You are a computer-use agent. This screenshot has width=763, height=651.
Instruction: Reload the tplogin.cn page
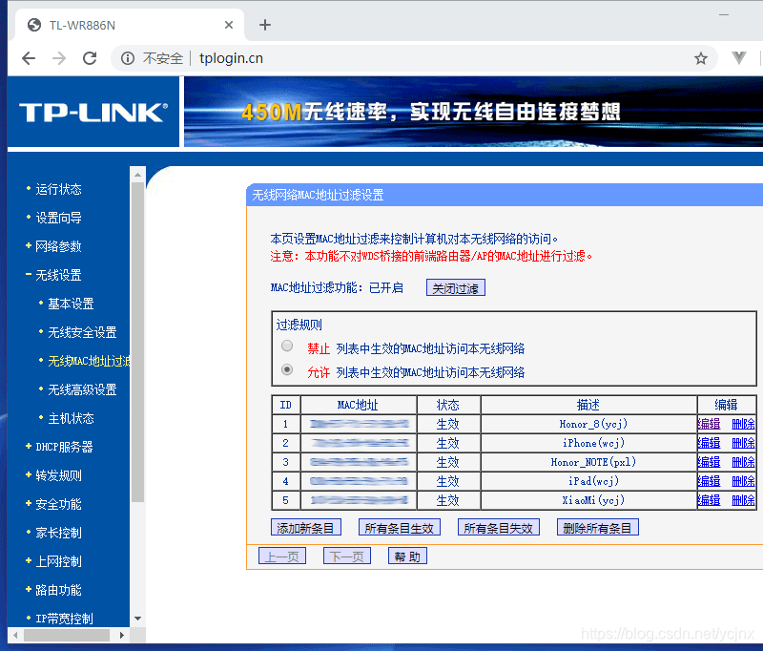coord(90,58)
